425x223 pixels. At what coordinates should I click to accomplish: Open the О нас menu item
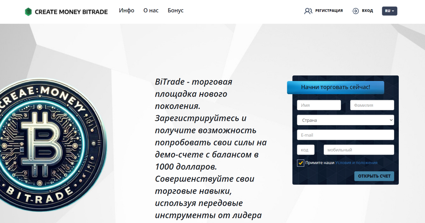point(151,10)
